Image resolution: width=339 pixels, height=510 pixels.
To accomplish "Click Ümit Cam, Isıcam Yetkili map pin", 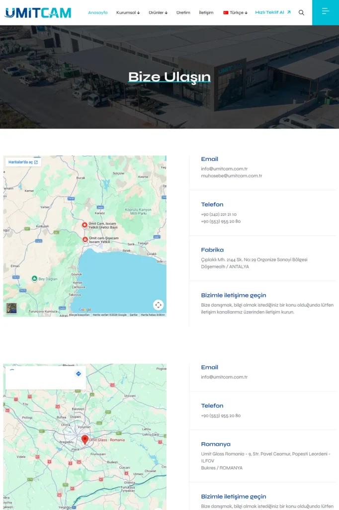I will coord(85,225).
